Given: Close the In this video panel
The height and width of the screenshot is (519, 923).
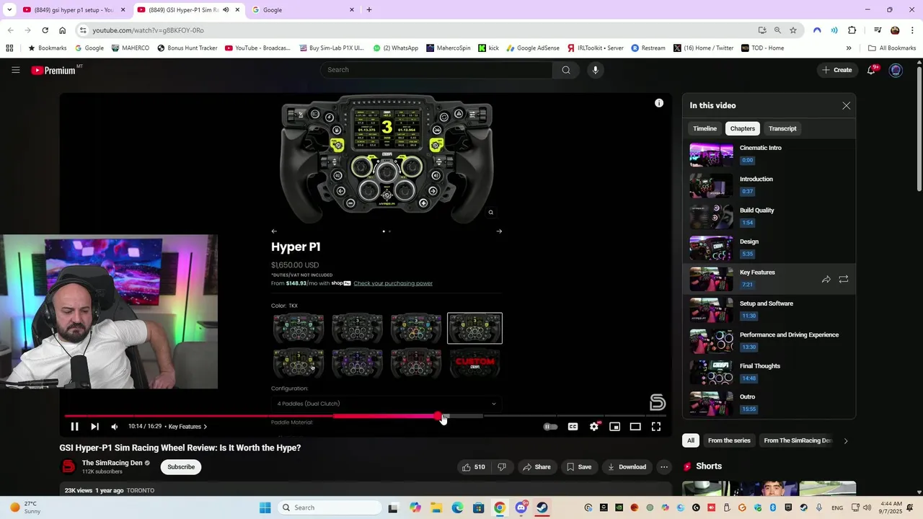Looking at the screenshot, I should (x=847, y=106).
